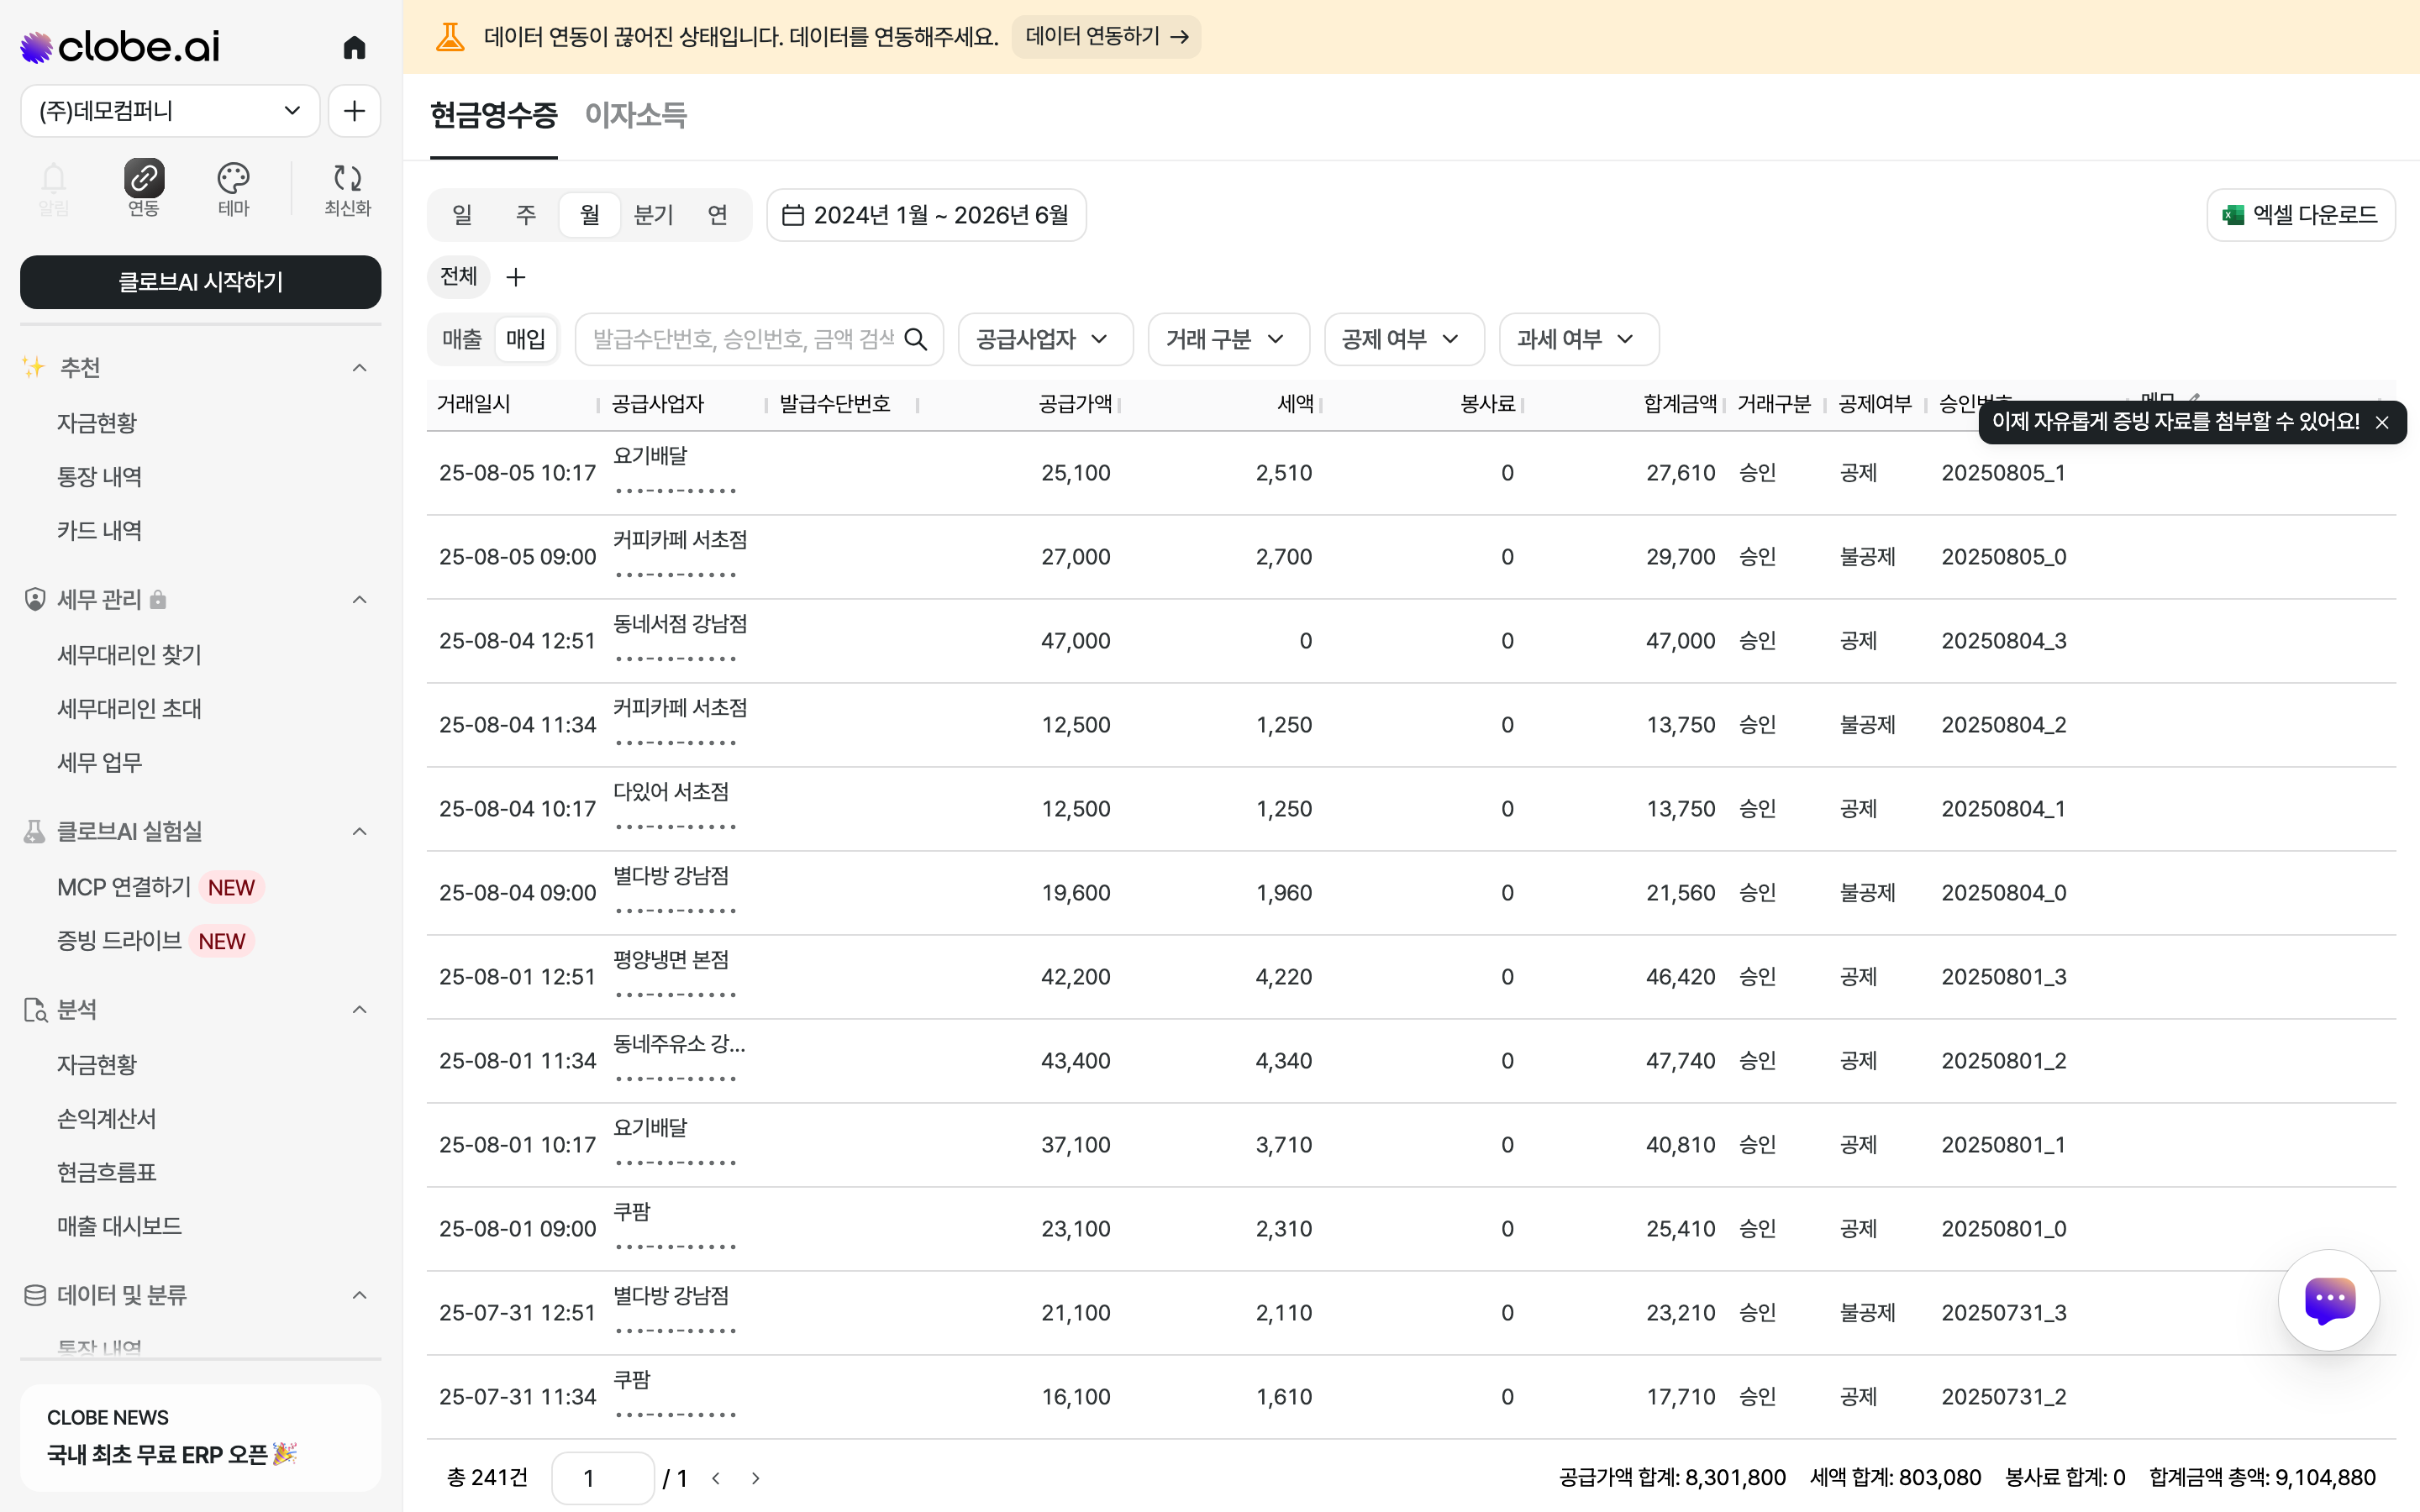Click the 최신화 refresh icon

[347, 189]
